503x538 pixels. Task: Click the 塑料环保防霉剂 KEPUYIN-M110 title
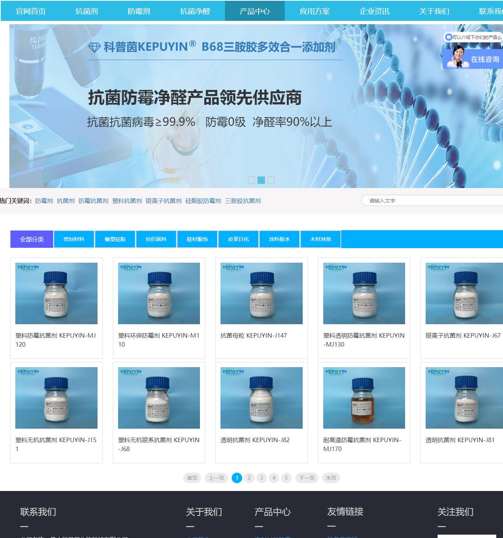159,340
